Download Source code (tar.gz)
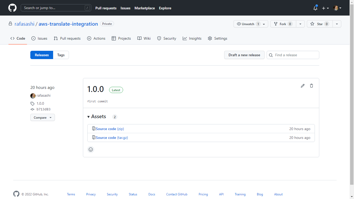This screenshot has width=354, height=199. click(x=112, y=138)
